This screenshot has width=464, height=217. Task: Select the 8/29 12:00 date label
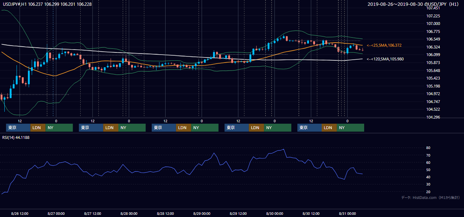[x=239, y=213]
